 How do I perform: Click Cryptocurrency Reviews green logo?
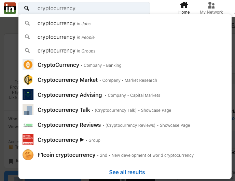point(28,125)
